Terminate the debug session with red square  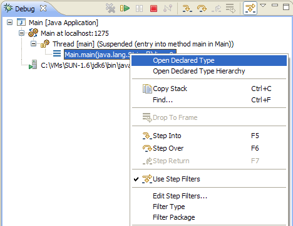coord(153,9)
